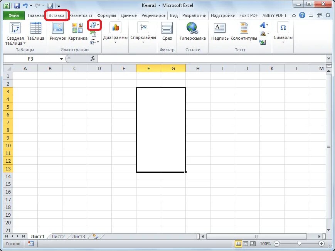335x251 pixels.
Task: Click the last sheet navigation arrow
Action: [23, 236]
